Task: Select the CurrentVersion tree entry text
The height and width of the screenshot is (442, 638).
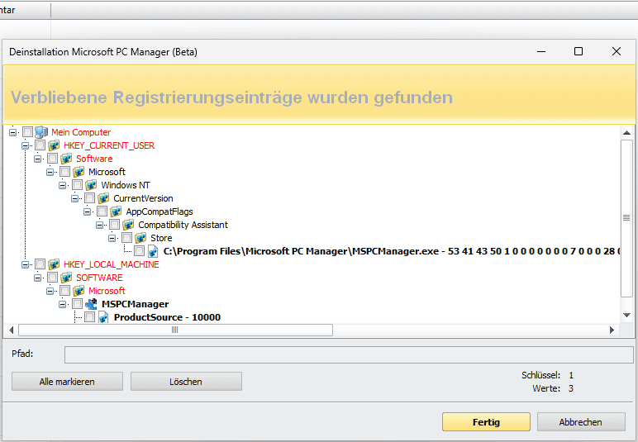Action: [x=143, y=198]
